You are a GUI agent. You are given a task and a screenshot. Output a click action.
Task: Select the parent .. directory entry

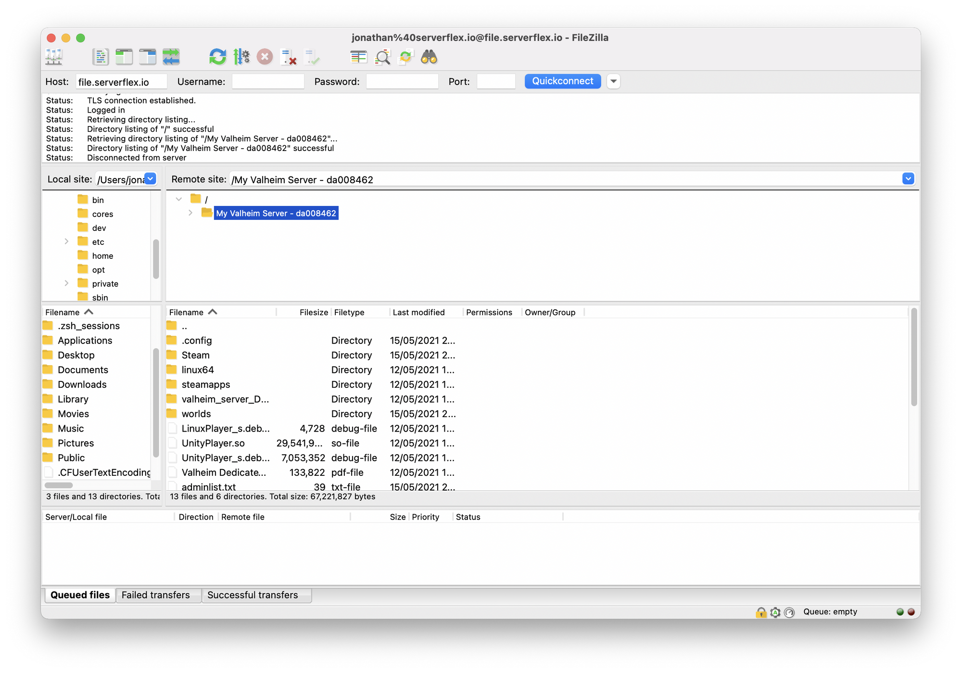(x=184, y=326)
